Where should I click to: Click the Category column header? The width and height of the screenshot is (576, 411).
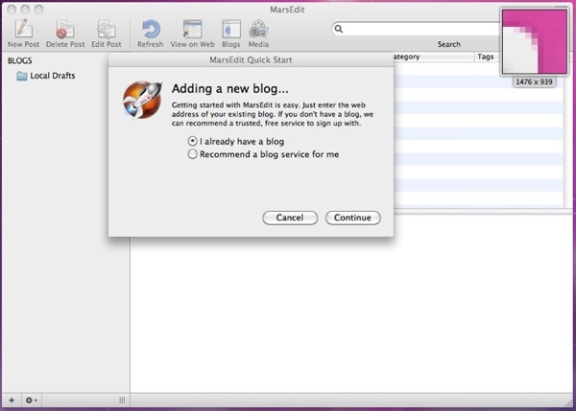click(434, 57)
